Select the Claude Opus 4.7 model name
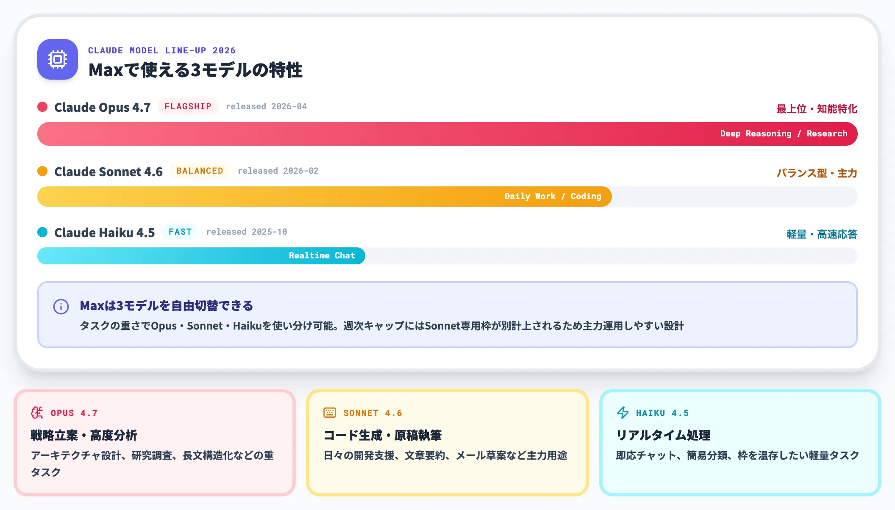Viewport: 895px width, 510px height. click(103, 108)
